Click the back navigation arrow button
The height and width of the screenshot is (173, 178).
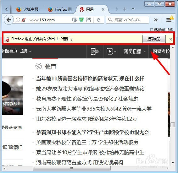coord(9,20)
